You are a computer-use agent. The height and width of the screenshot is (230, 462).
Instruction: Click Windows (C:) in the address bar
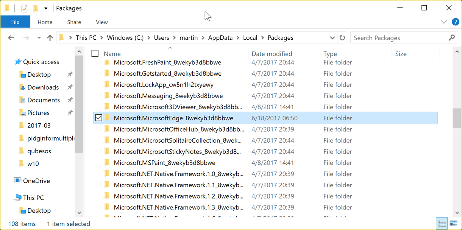[125, 38]
